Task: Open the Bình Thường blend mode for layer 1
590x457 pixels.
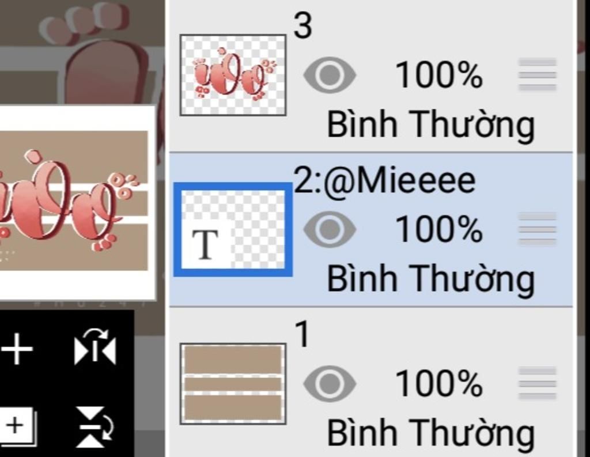Action: [430, 432]
